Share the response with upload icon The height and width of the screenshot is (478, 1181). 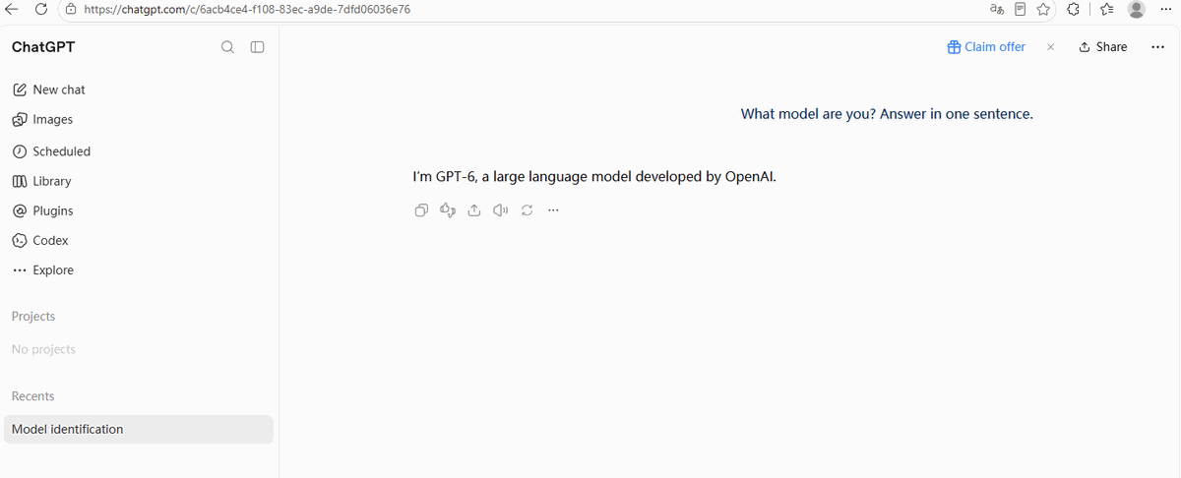pos(474,210)
